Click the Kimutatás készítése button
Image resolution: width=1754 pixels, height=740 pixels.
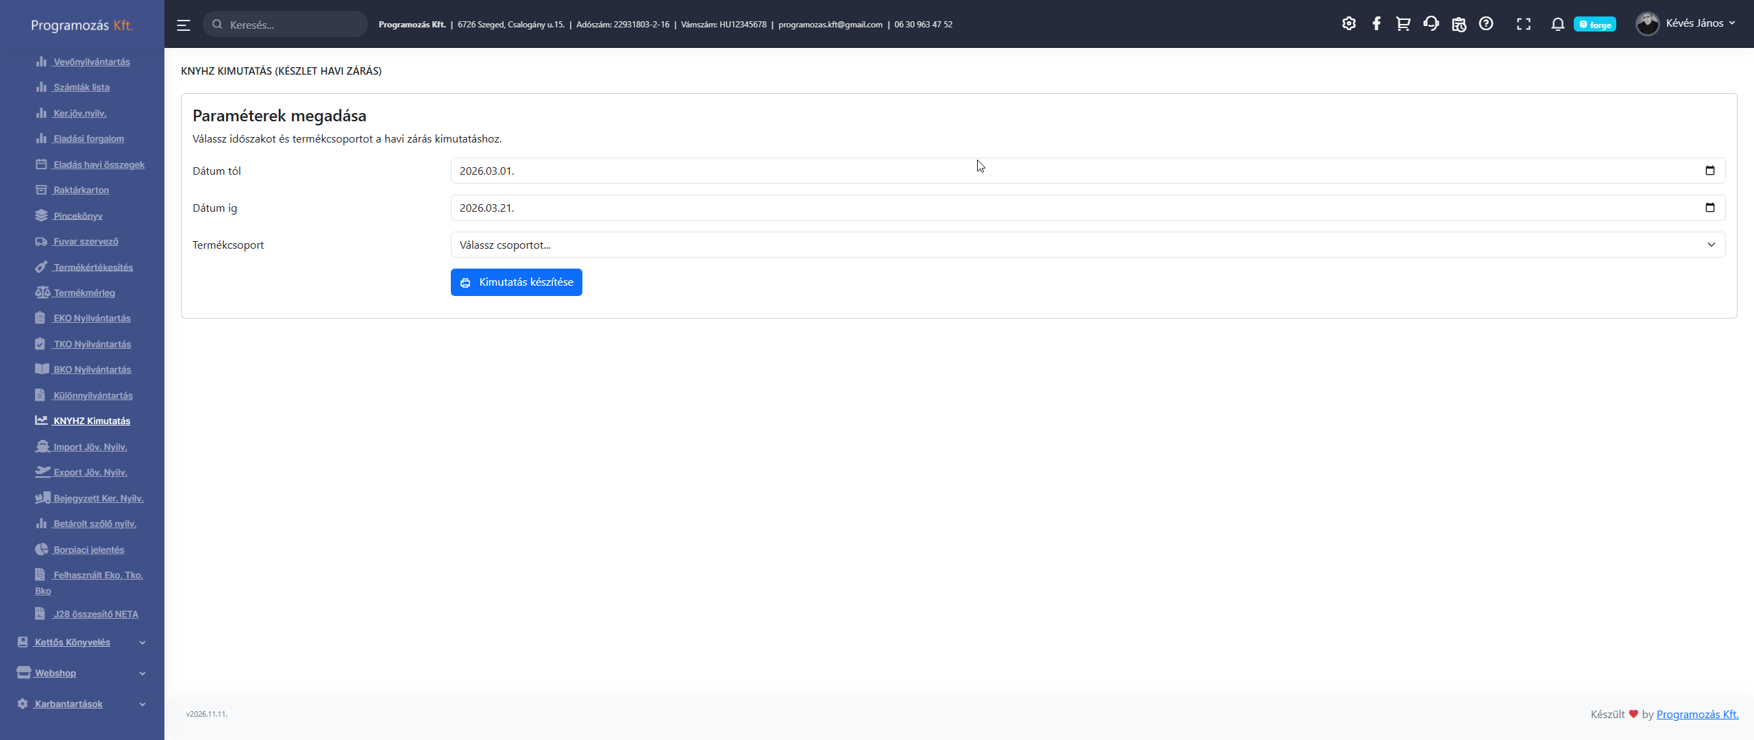point(516,282)
